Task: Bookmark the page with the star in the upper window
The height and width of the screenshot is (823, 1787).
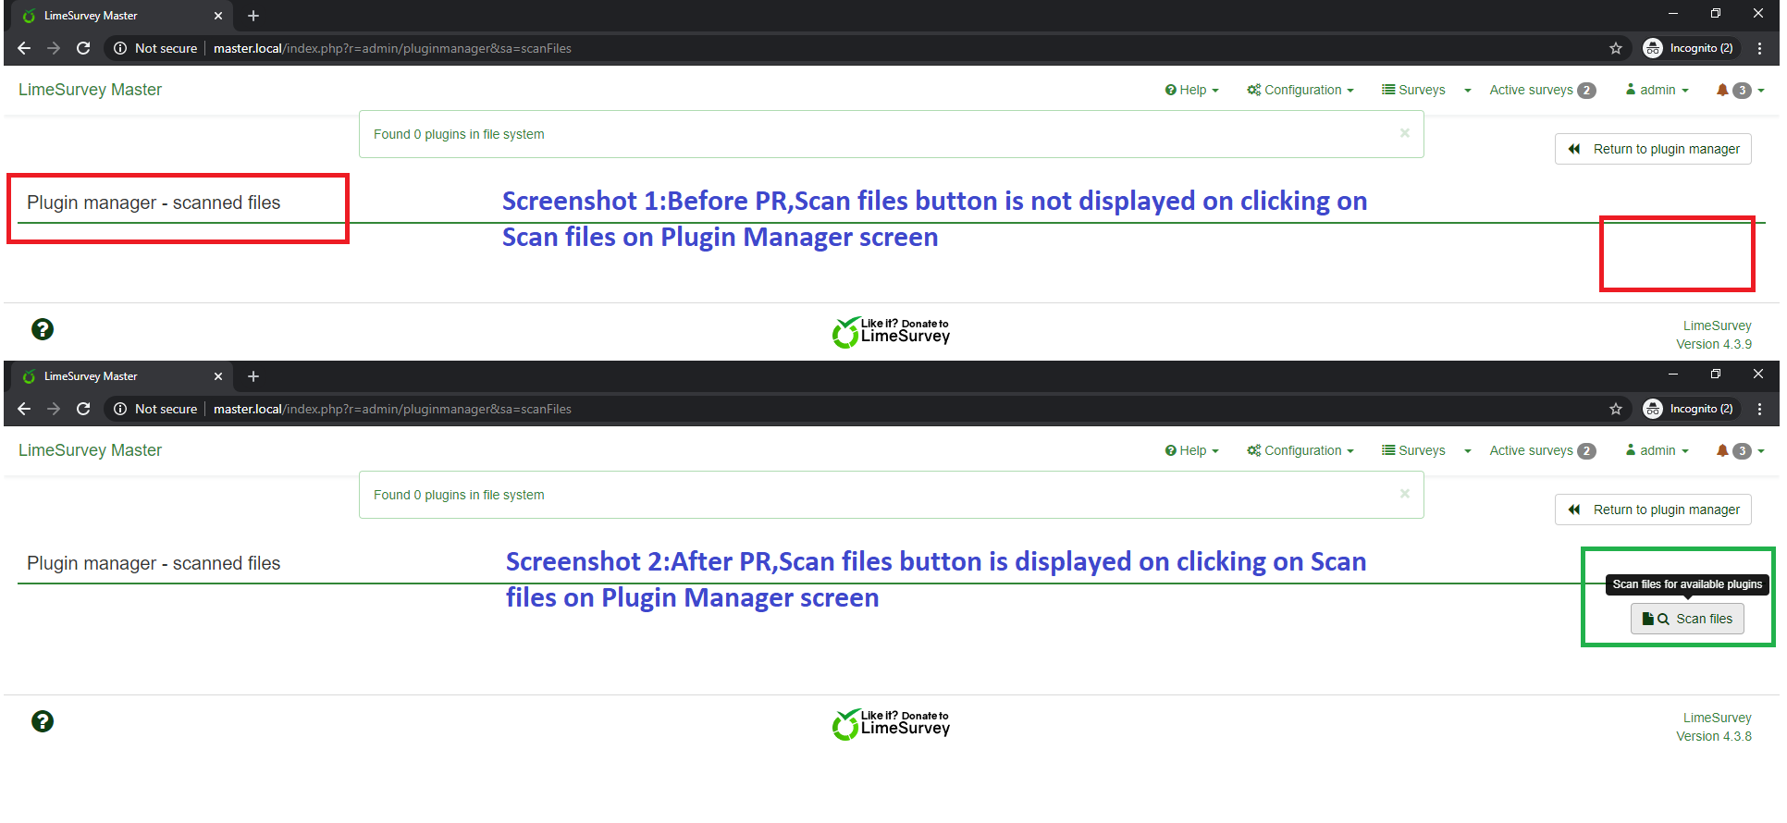Action: point(1616,48)
